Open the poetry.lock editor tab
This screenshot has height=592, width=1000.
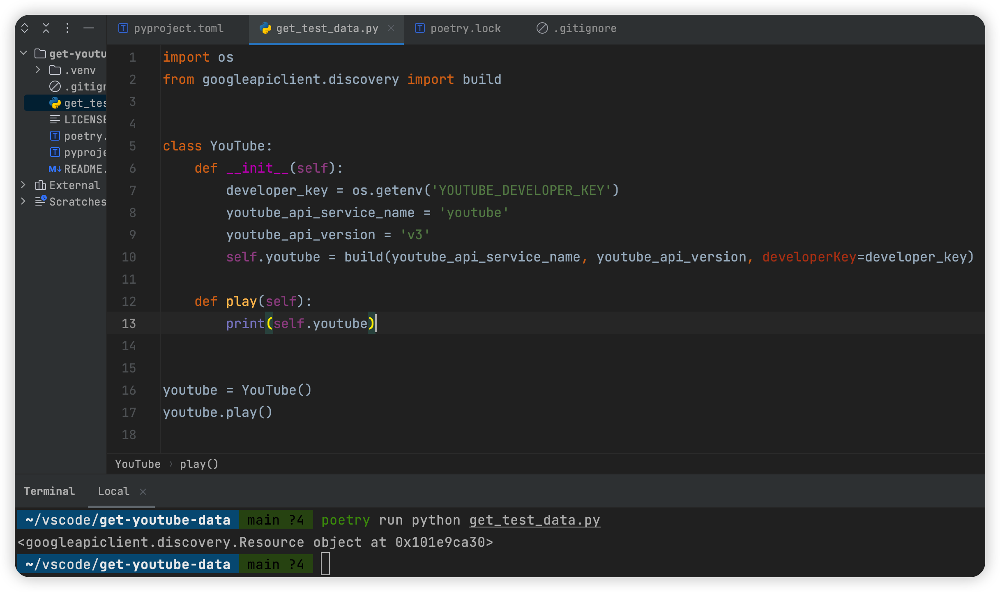465,28
